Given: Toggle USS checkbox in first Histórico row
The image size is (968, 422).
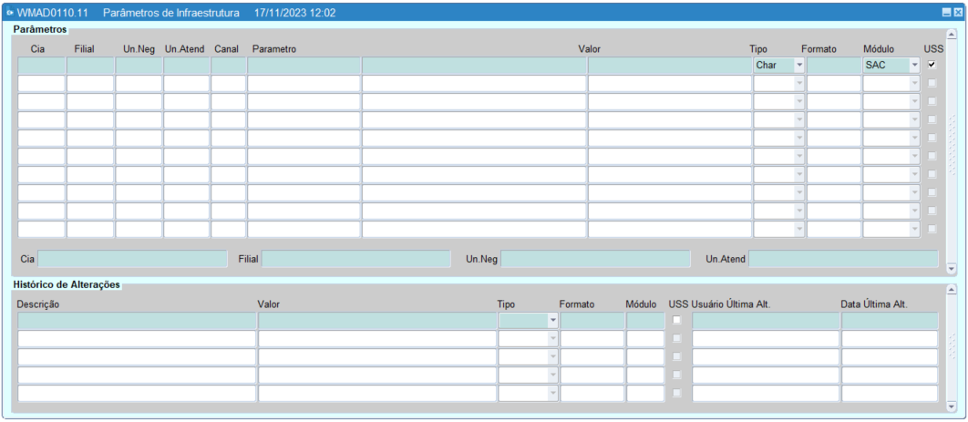Looking at the screenshot, I should pos(677,321).
